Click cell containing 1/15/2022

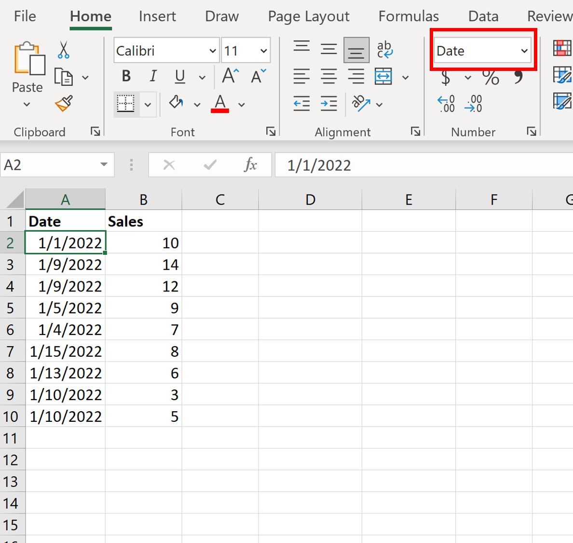coord(66,351)
